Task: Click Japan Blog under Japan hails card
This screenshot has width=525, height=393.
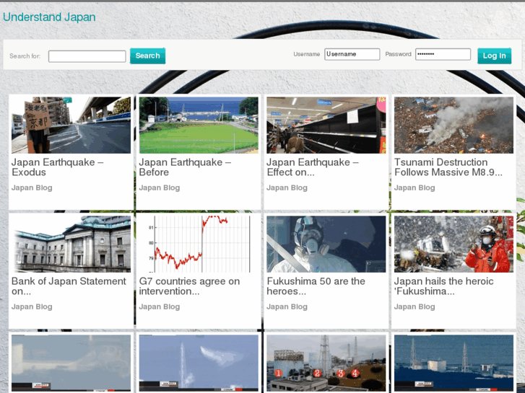Action: click(x=415, y=306)
